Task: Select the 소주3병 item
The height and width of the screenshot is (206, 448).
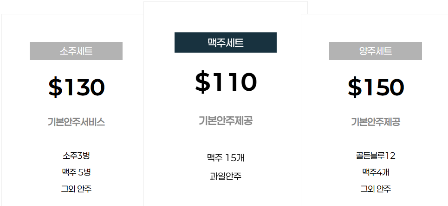Action: [76, 156]
